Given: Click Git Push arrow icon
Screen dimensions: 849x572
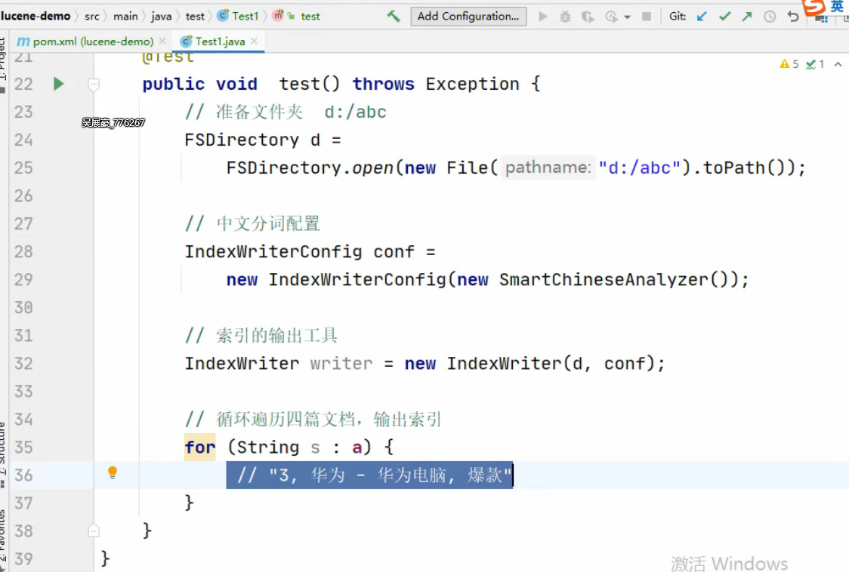Looking at the screenshot, I should click(x=747, y=17).
